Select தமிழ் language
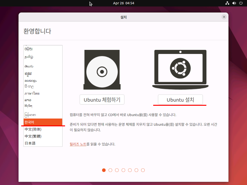 [43, 57]
